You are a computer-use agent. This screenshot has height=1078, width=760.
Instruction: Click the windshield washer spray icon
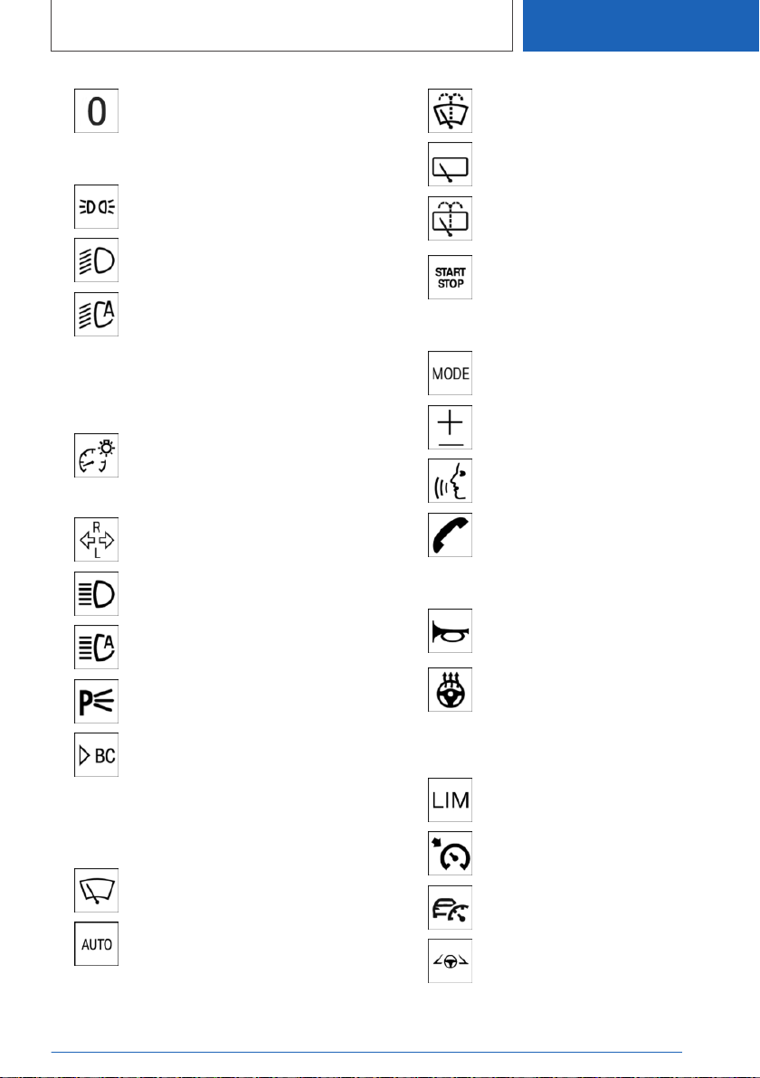[450, 110]
